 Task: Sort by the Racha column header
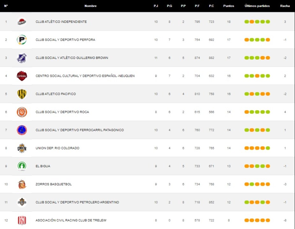click(x=285, y=6)
